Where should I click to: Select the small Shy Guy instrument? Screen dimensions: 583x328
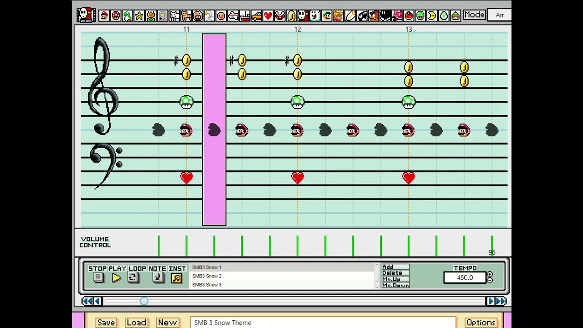point(303,16)
